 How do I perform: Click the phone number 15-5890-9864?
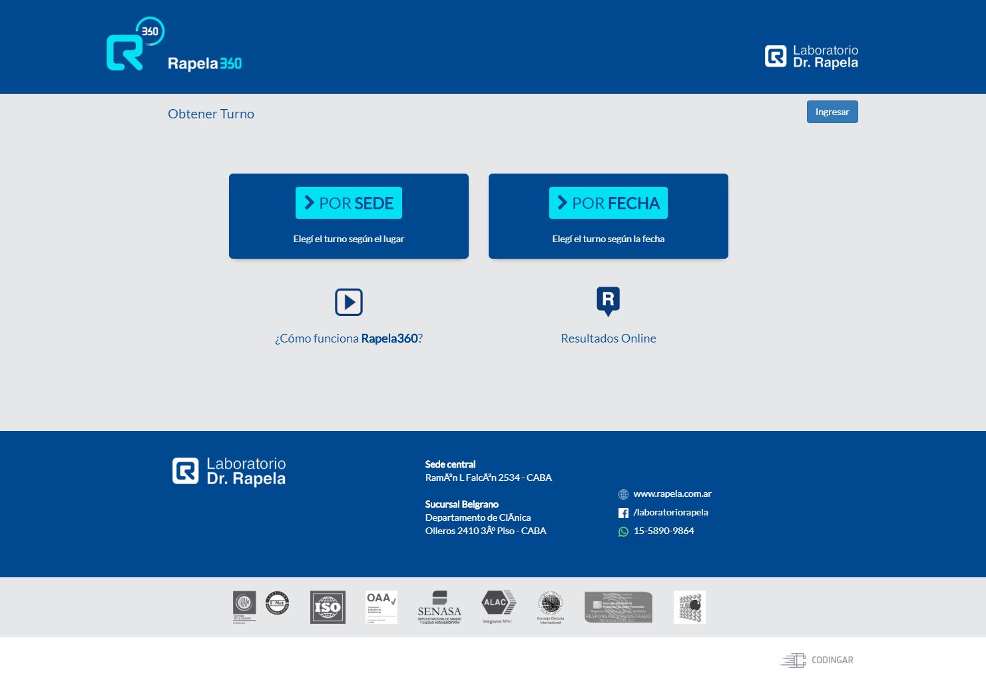click(x=664, y=531)
